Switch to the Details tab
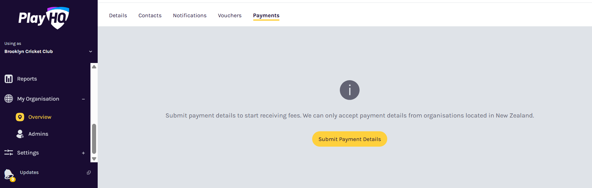Viewport: 592px width, 188px height. (118, 16)
